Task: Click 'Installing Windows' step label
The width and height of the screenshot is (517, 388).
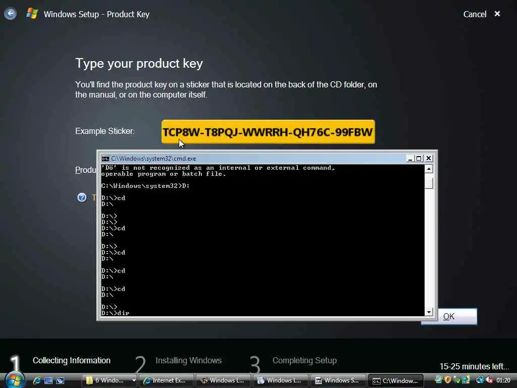Action: [x=189, y=360]
